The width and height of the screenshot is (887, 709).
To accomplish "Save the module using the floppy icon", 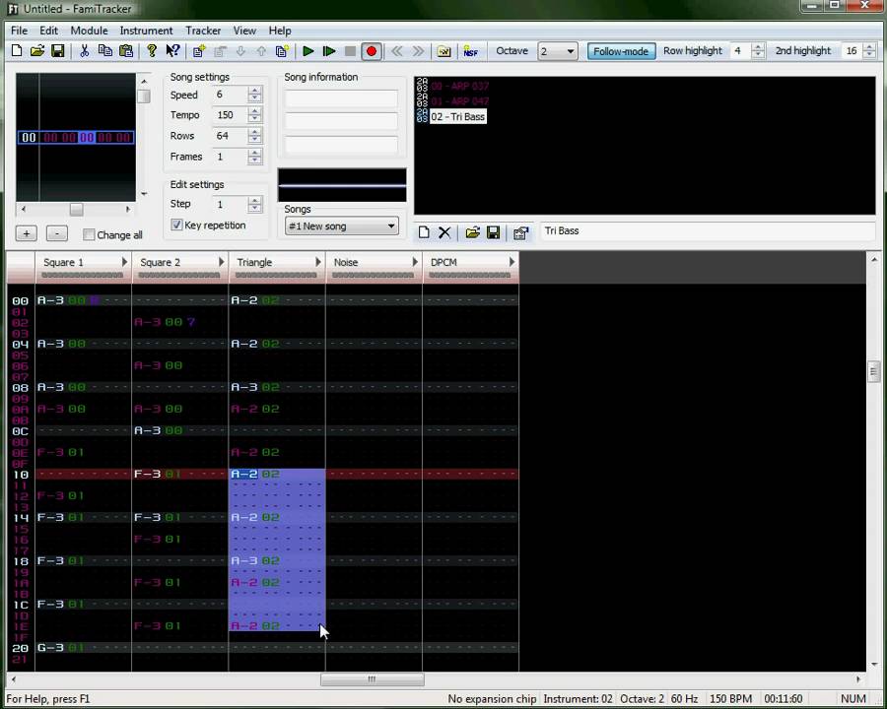I will click(x=58, y=51).
